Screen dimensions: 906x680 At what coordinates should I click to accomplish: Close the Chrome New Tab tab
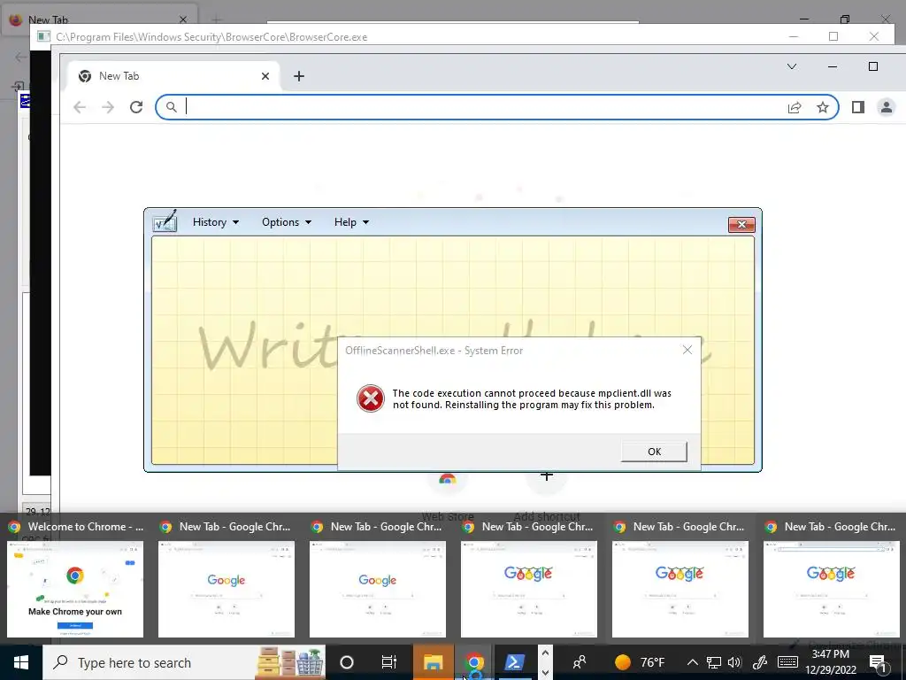click(265, 76)
